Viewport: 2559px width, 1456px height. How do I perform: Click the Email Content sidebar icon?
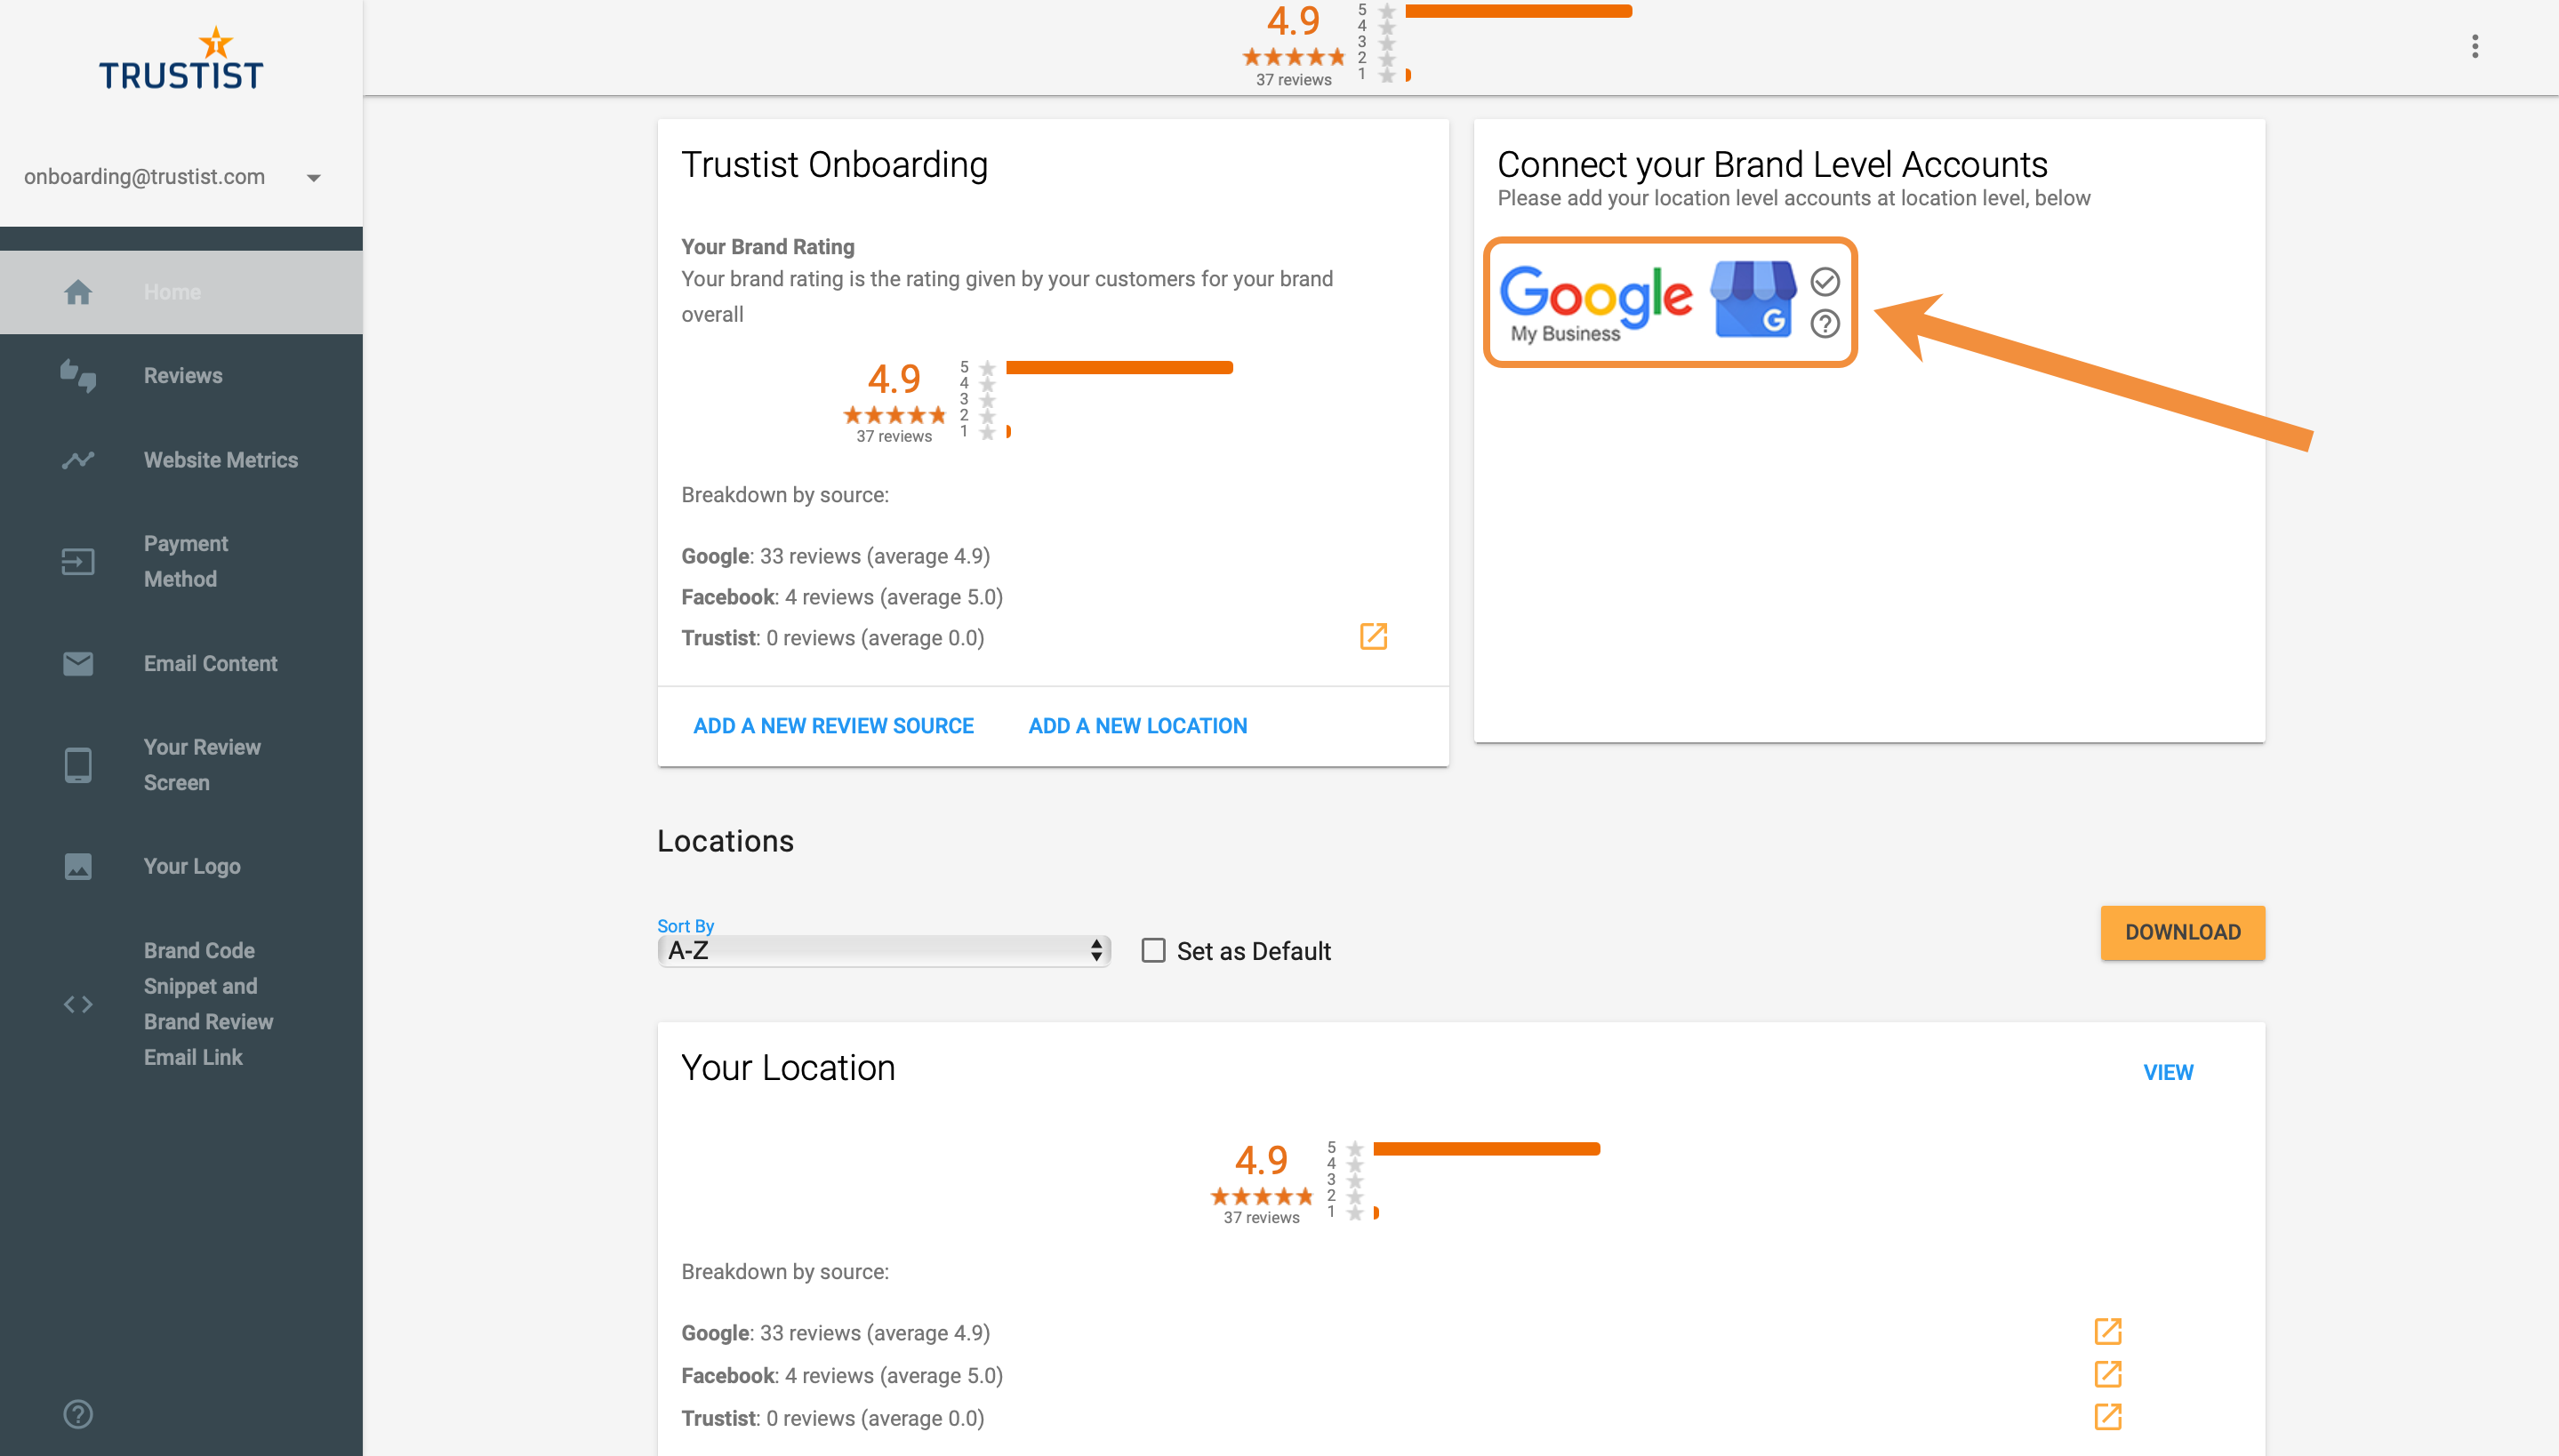click(77, 664)
